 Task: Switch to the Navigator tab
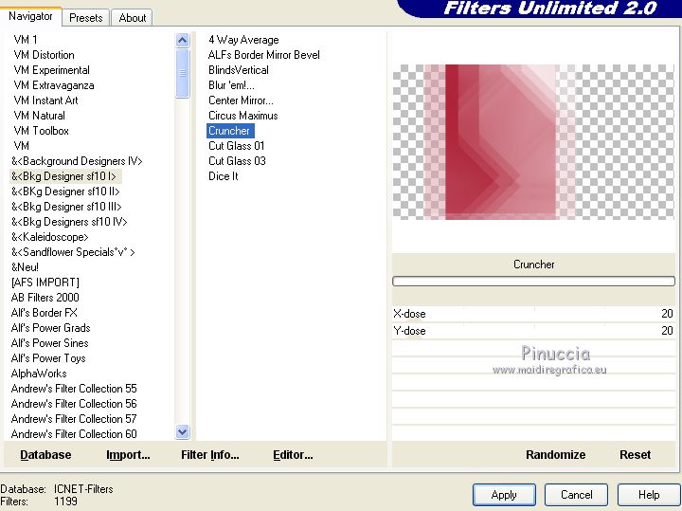[30, 16]
